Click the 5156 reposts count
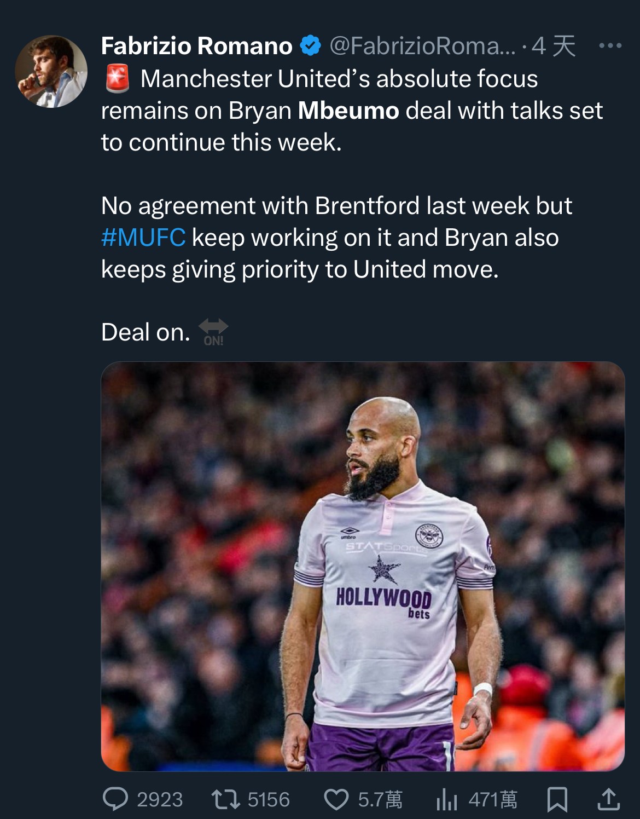Screen dimensions: 640x819 pyautogui.click(x=269, y=800)
